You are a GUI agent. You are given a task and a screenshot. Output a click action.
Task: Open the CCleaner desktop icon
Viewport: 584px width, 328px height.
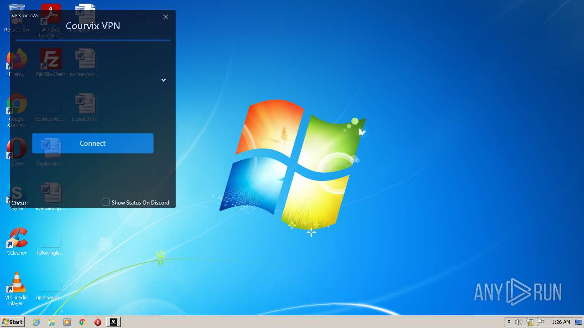click(16, 242)
